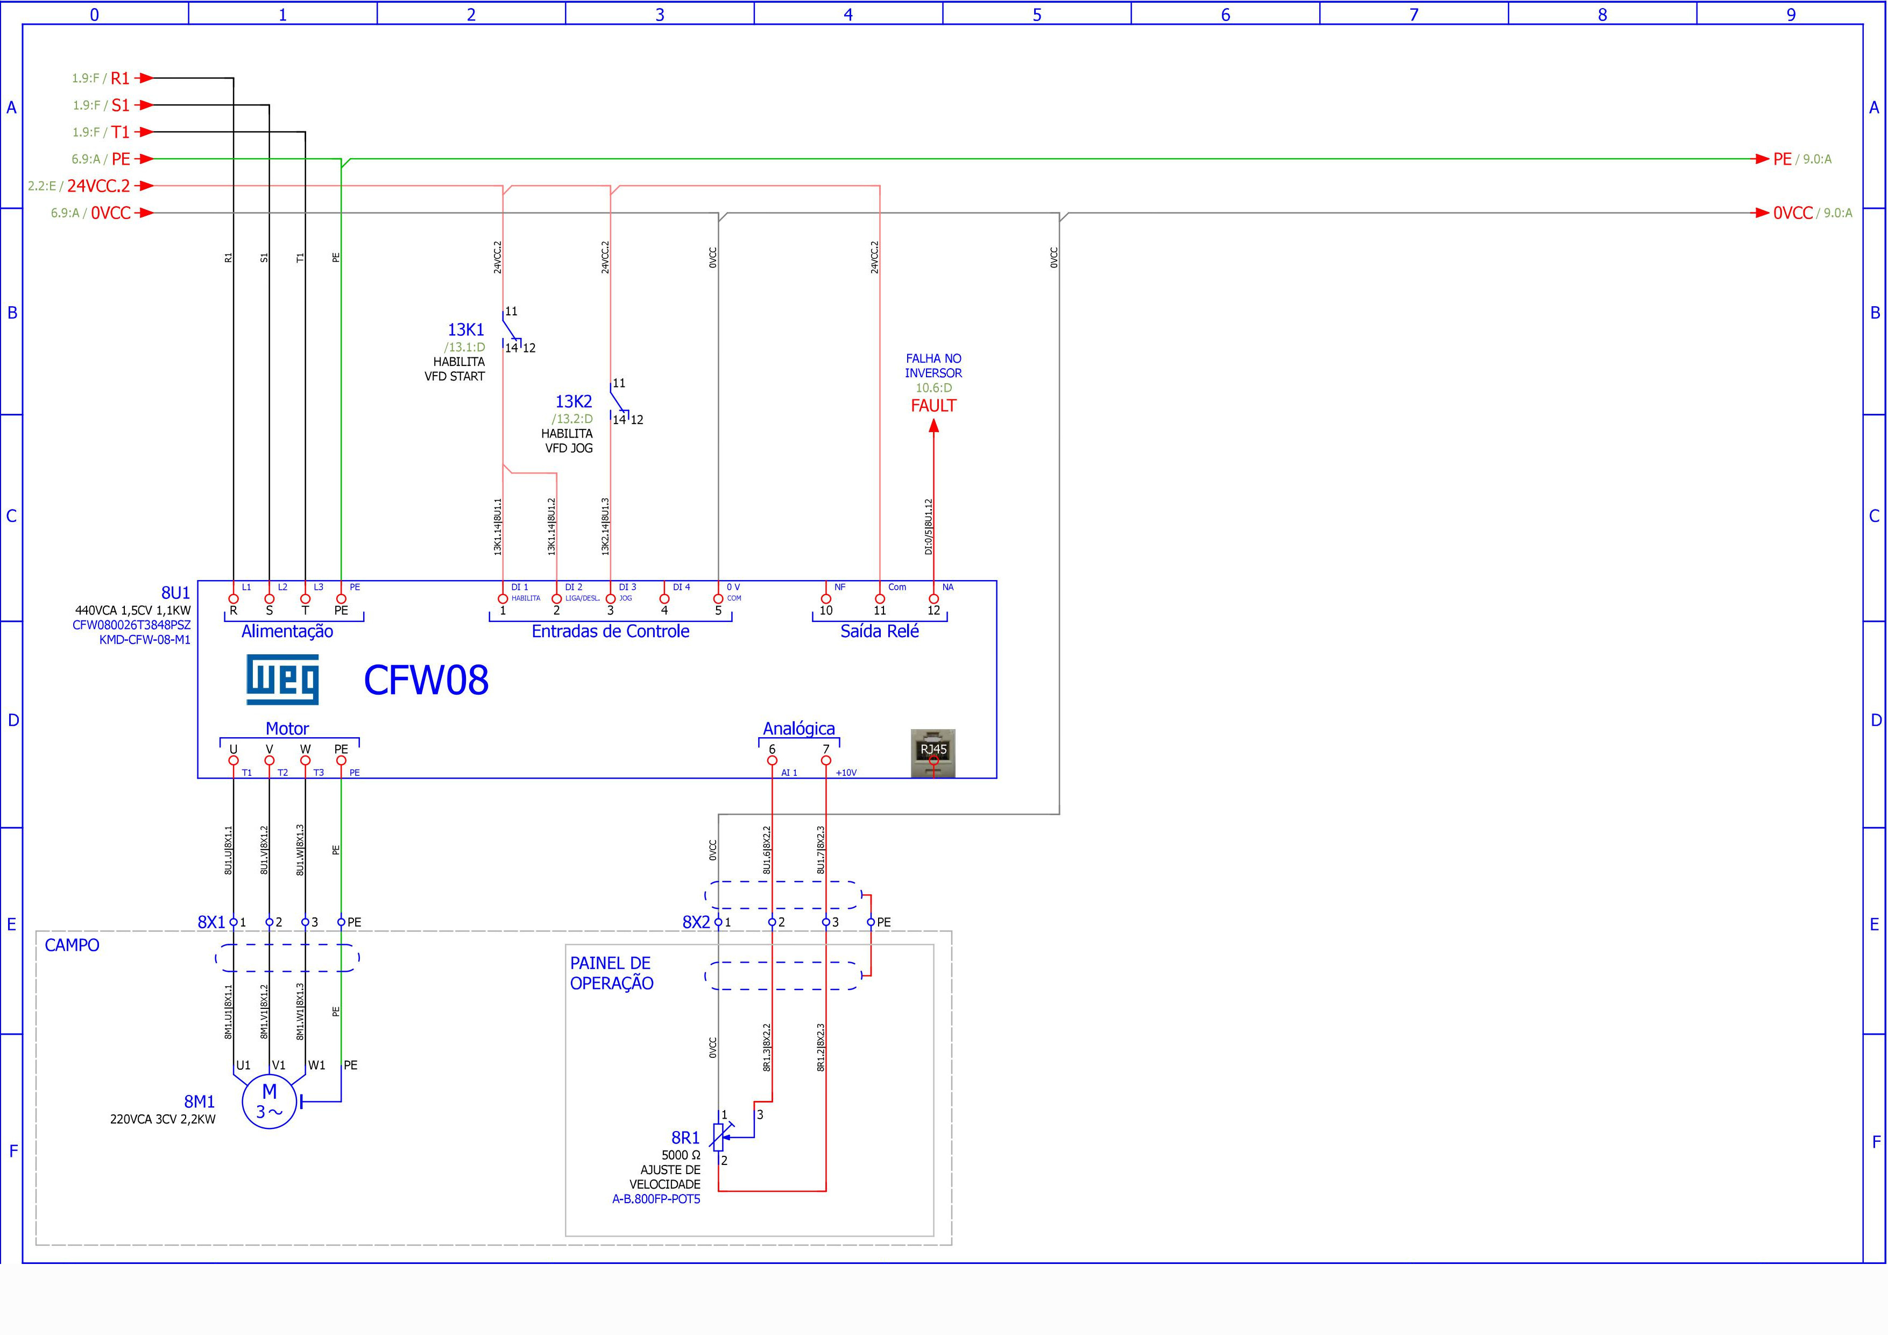Click the 24VCC.2 incoming potential label

[98, 186]
